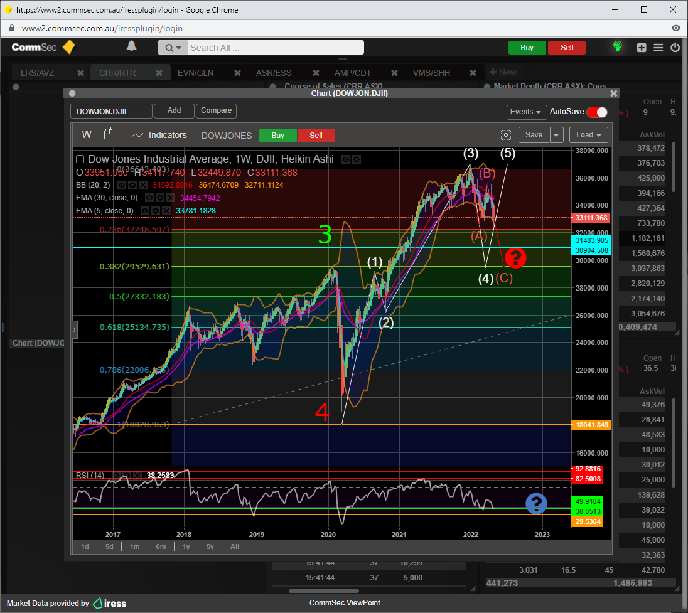Click the Add button

(x=174, y=110)
